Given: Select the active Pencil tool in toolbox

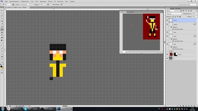Looking at the screenshot, I should pos(2,30).
